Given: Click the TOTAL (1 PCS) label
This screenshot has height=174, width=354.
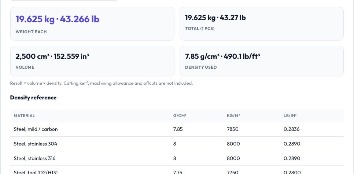Looking at the screenshot, I should (200, 29).
